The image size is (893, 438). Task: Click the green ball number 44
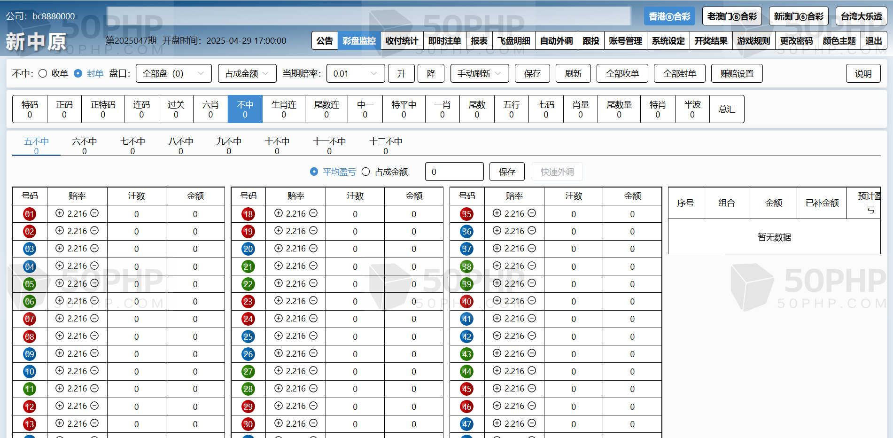(466, 371)
